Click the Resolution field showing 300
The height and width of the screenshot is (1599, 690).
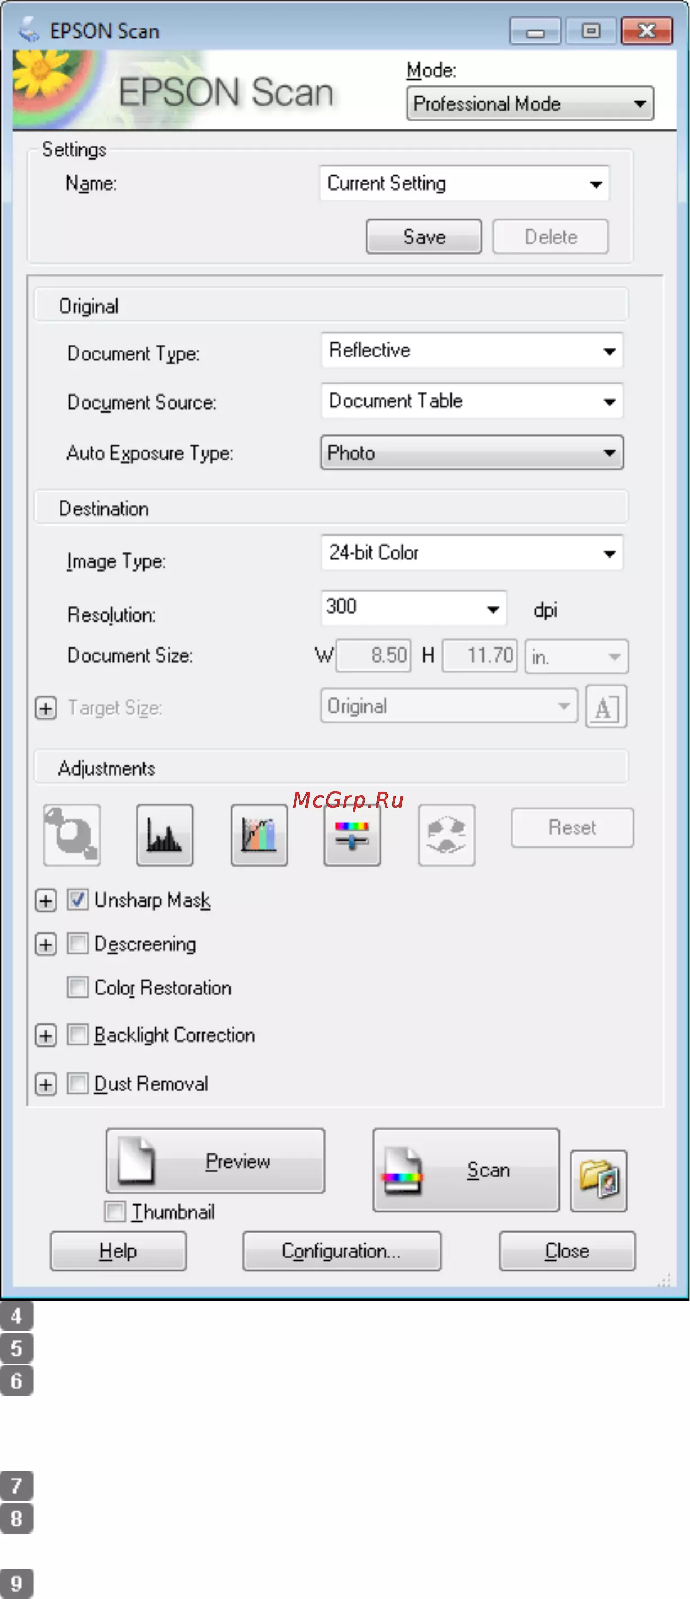pos(414,608)
